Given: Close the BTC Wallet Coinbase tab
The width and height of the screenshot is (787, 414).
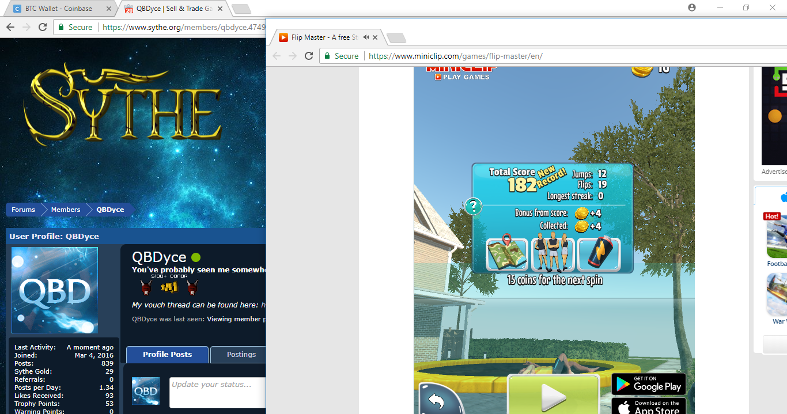Looking at the screenshot, I should tap(109, 9).
